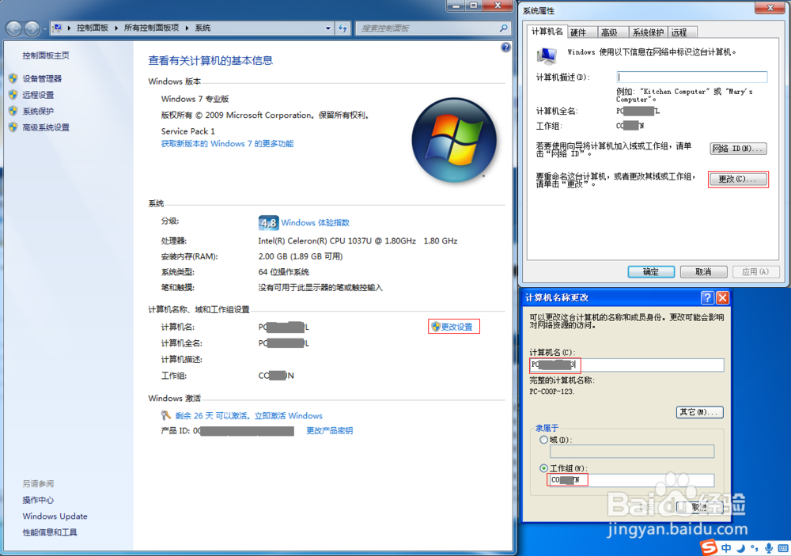Open 远程设置 from the sidebar

[38, 95]
